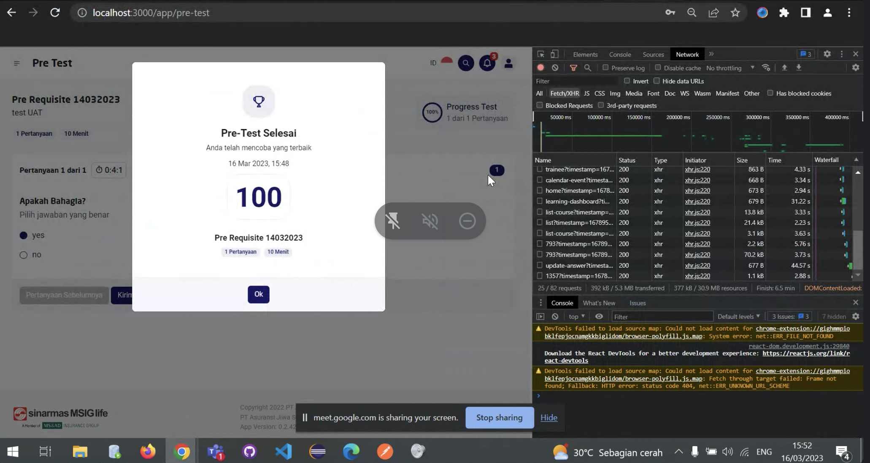
Task: Open the Issues drawer tab
Action: (x=638, y=303)
